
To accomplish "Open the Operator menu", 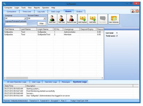I will [x=45, y=8].
